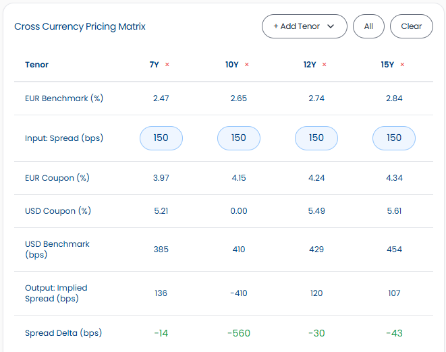Image resolution: width=446 pixels, height=352 pixels.
Task: Remove the 10Y tenor column
Action: pyautogui.click(x=247, y=65)
